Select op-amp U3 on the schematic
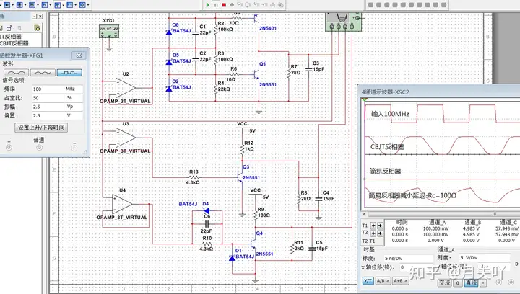The height and width of the screenshot is (294, 520). tap(126, 138)
